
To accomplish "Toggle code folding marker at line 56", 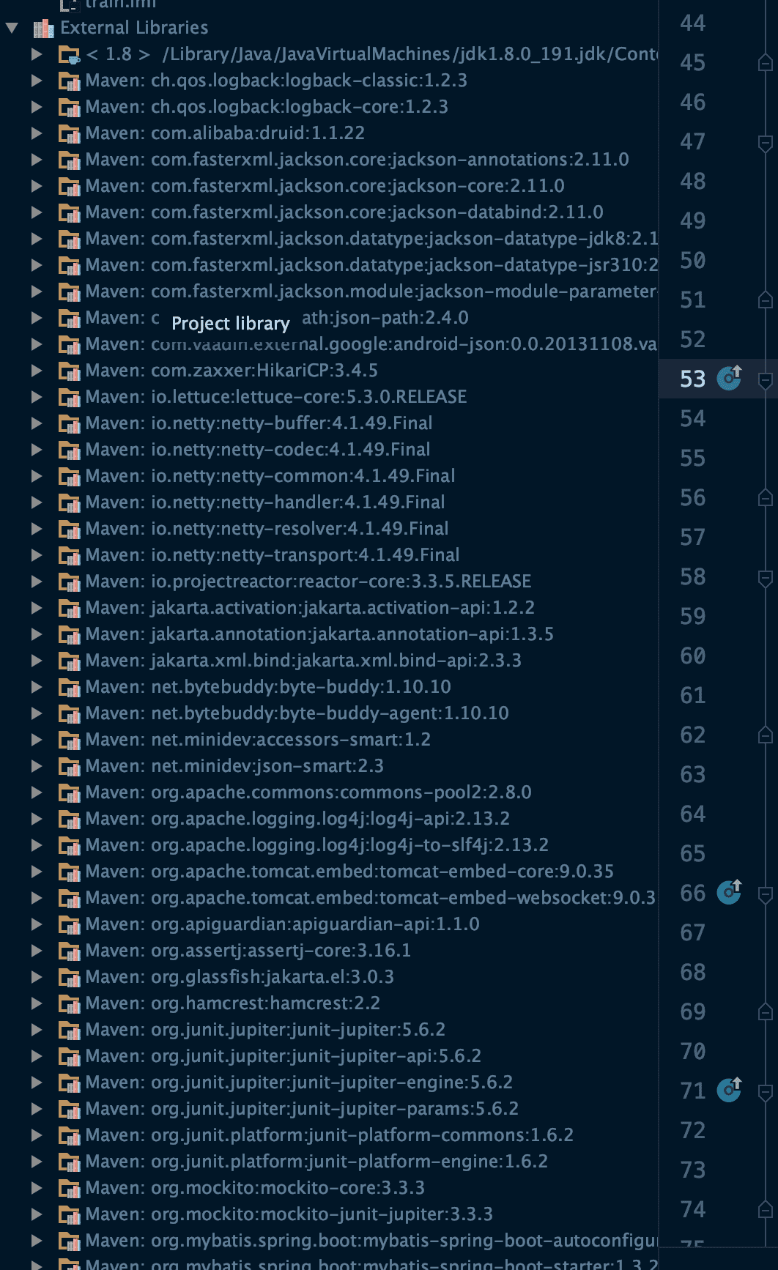I will pyautogui.click(x=765, y=498).
